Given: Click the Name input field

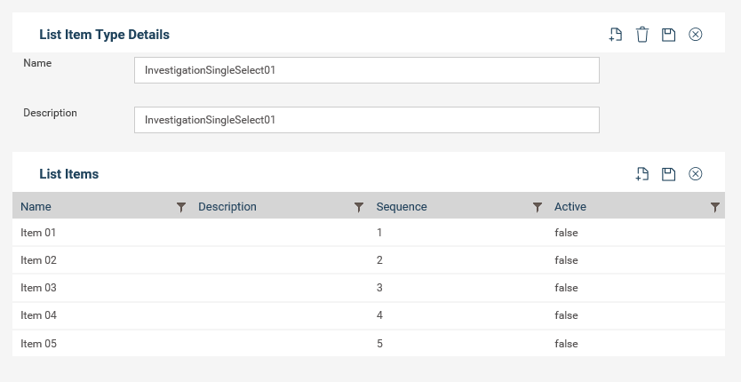Looking at the screenshot, I should (367, 70).
